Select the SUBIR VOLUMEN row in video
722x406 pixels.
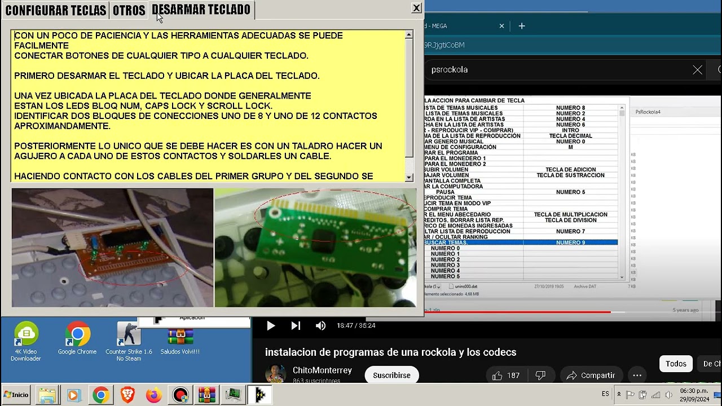pos(521,170)
